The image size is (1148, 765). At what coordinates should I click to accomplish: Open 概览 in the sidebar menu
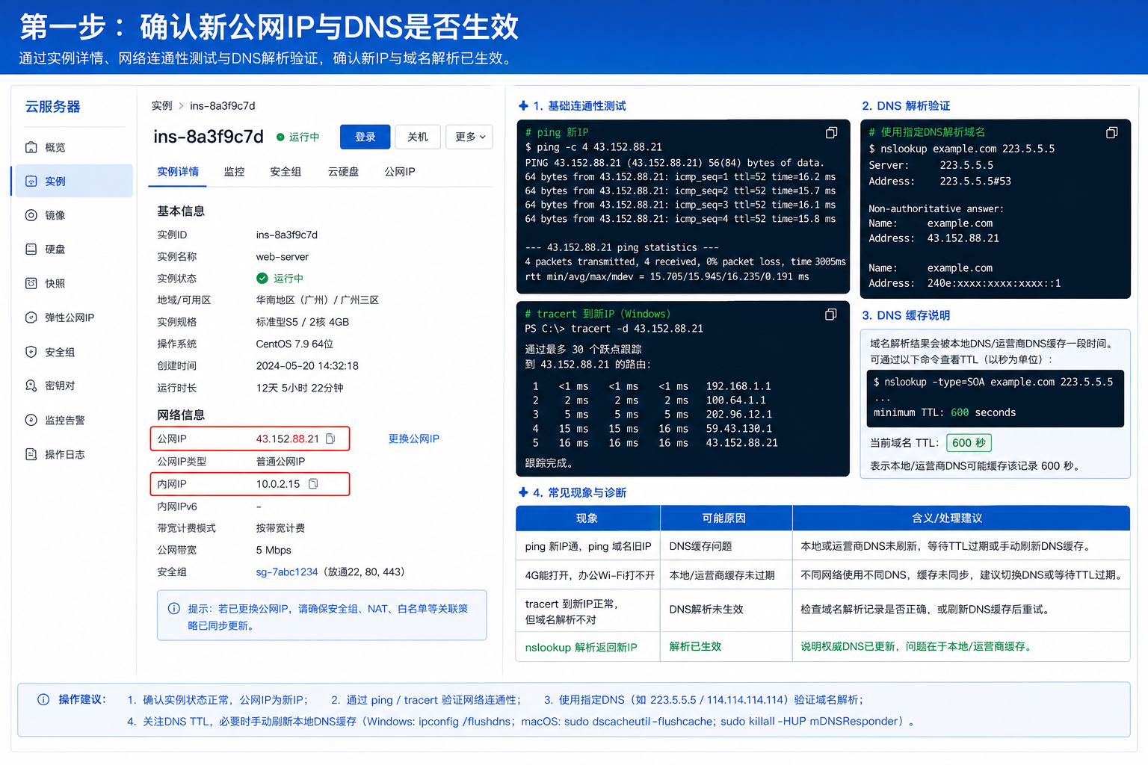tap(74, 147)
